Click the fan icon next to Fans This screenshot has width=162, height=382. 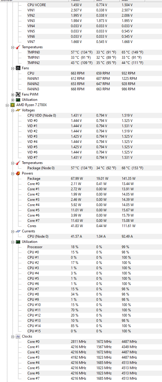point(18,68)
